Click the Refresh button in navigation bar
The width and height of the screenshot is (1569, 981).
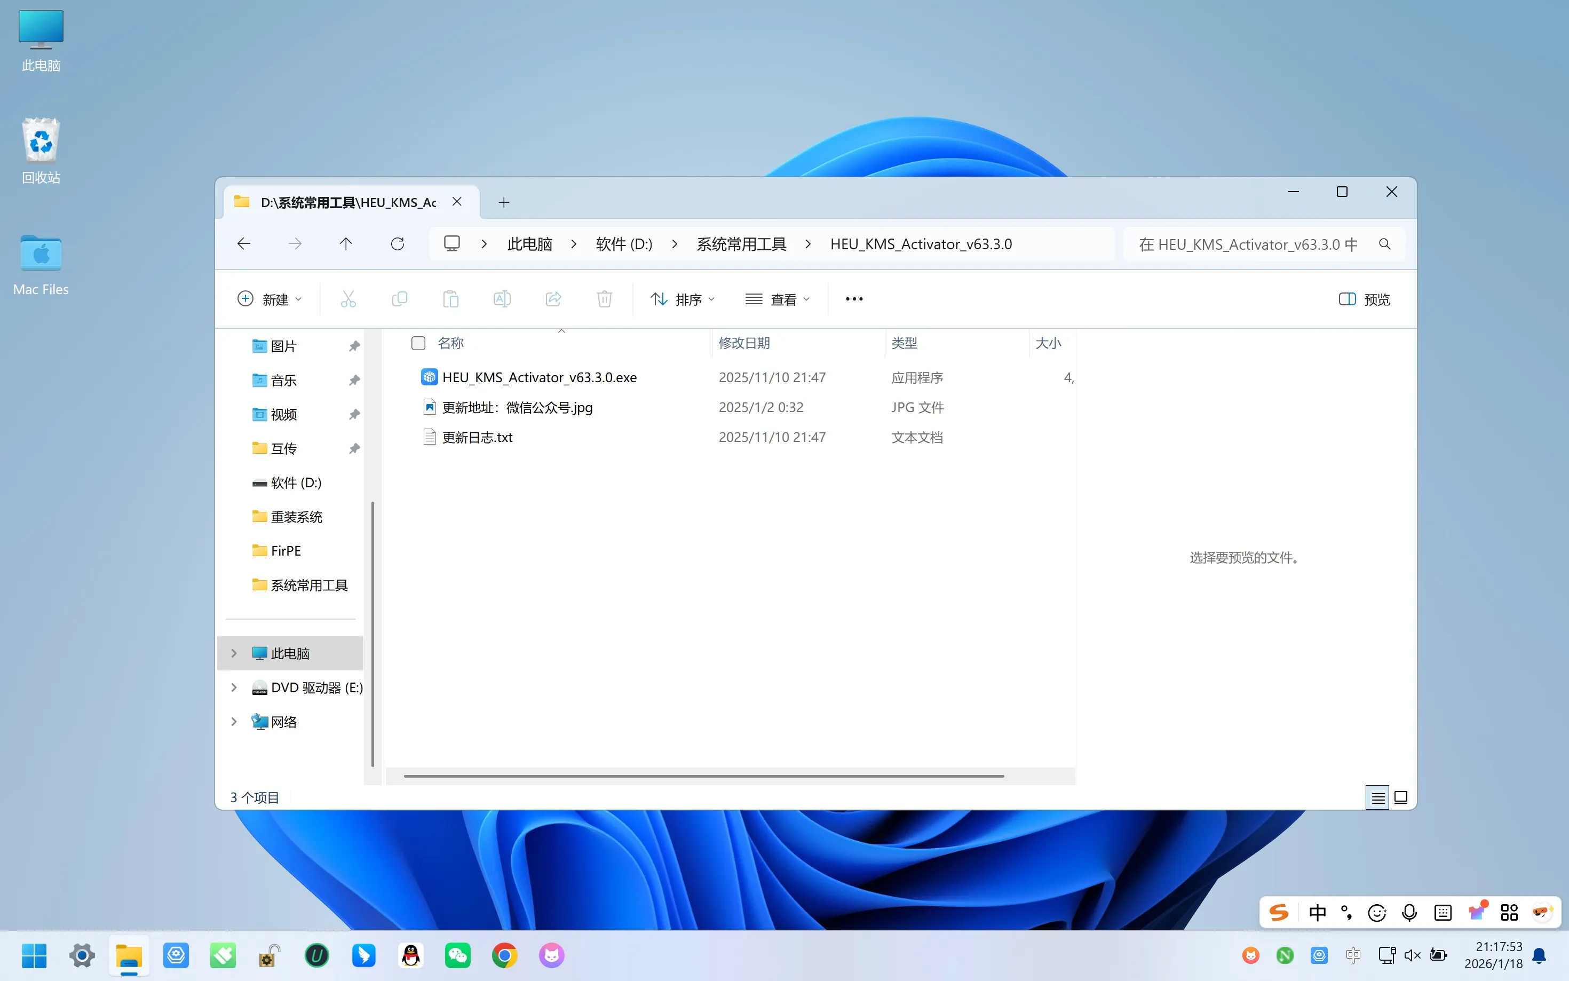pyautogui.click(x=398, y=244)
